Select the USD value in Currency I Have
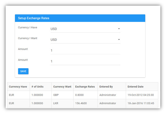Image resolution: width=166 pixels, height=114 pixels. [x=54, y=29]
